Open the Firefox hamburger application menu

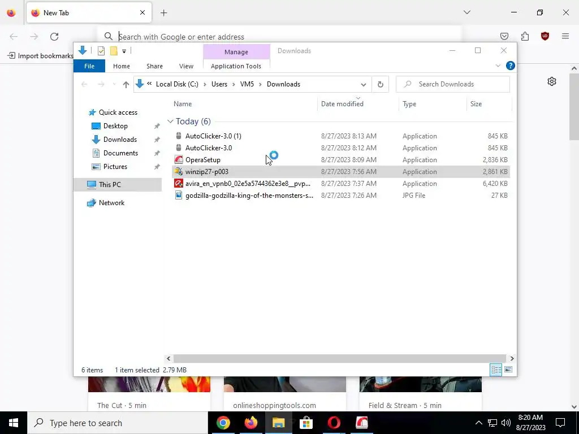pos(565,36)
